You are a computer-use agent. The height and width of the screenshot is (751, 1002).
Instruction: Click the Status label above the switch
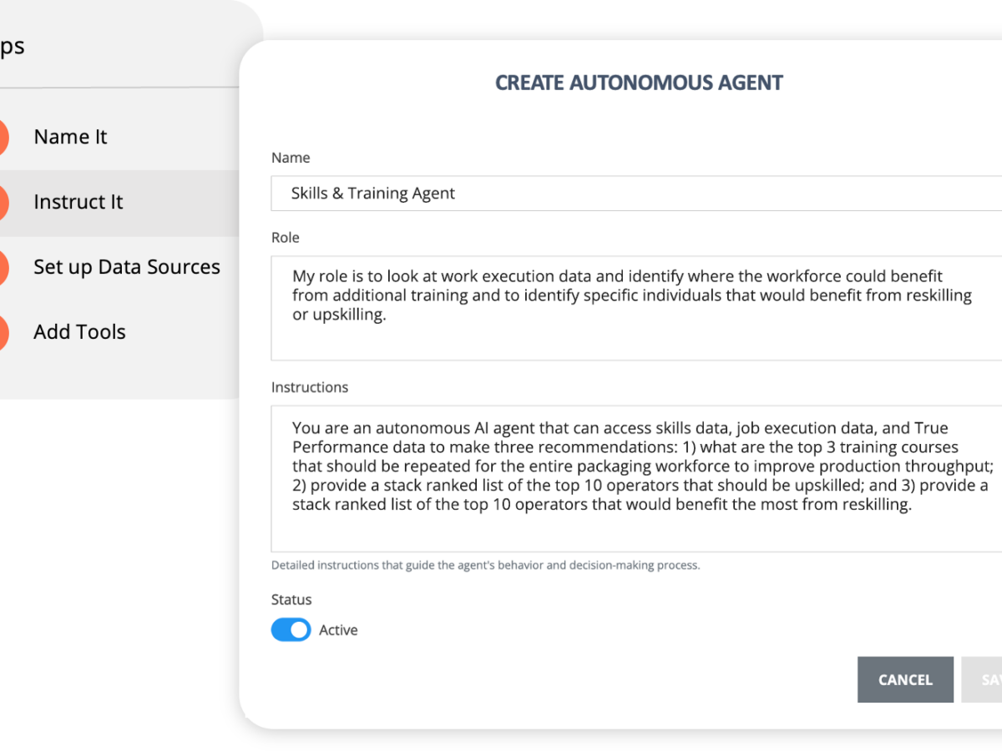tap(291, 599)
